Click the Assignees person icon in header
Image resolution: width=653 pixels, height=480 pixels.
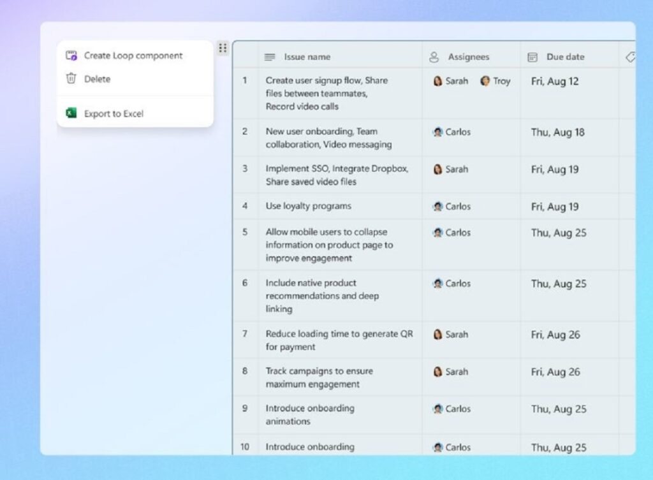click(434, 57)
